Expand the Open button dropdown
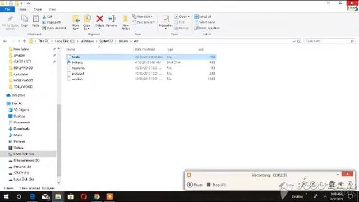The width and height of the screenshot is (359, 202). click(189, 16)
